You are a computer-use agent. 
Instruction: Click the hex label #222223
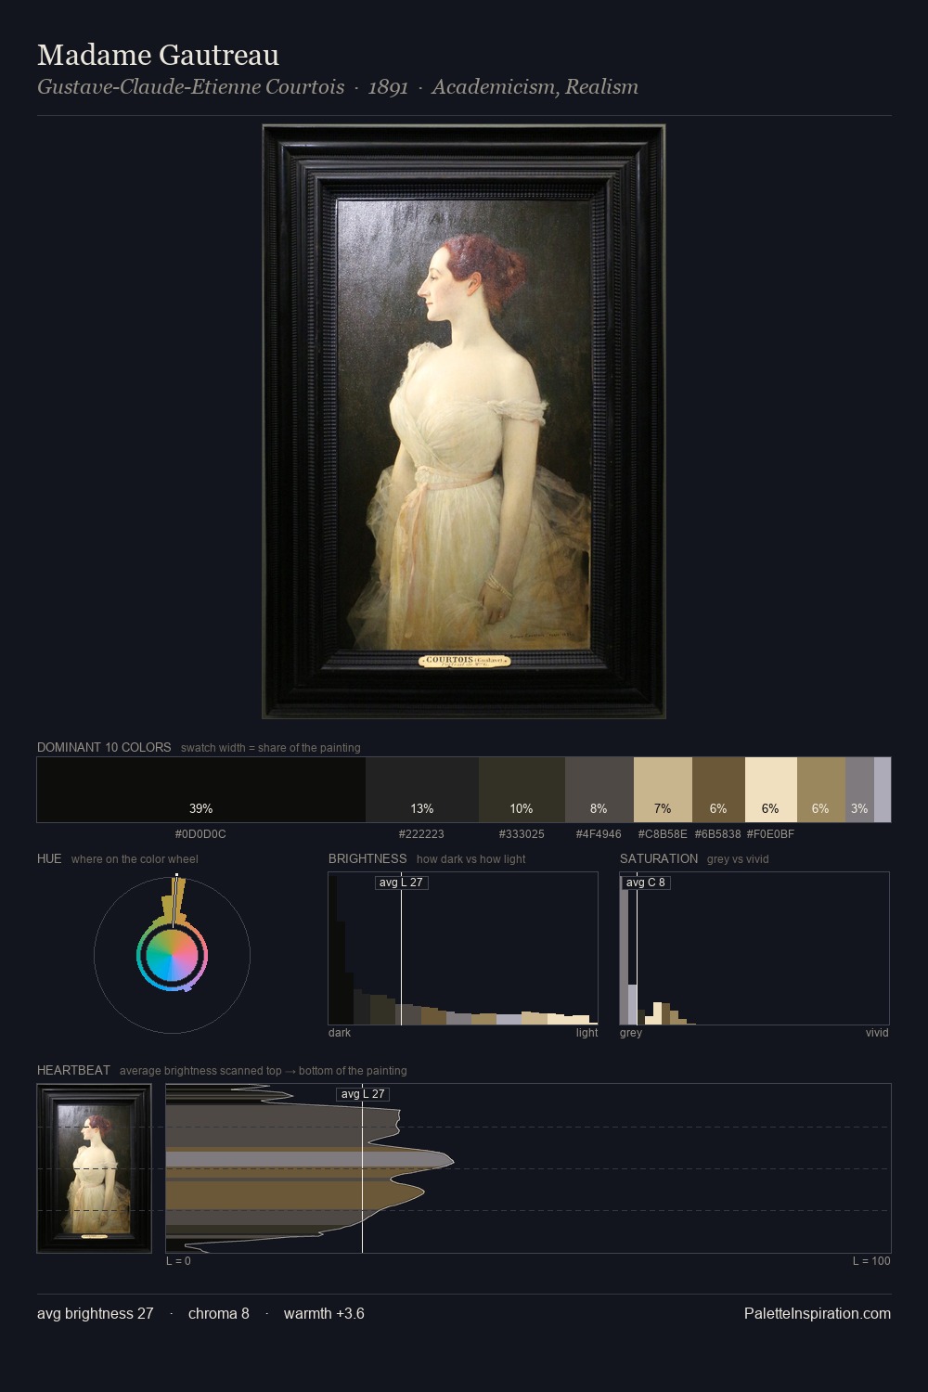(421, 834)
